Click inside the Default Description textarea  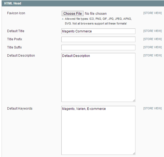tap(98, 77)
